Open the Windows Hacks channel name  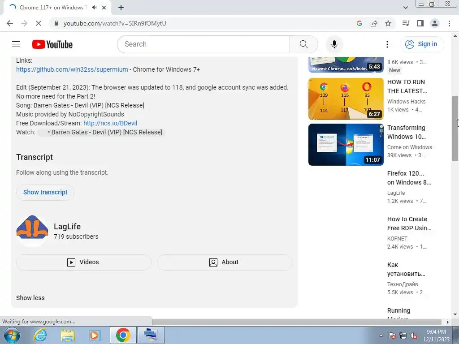[x=406, y=102]
